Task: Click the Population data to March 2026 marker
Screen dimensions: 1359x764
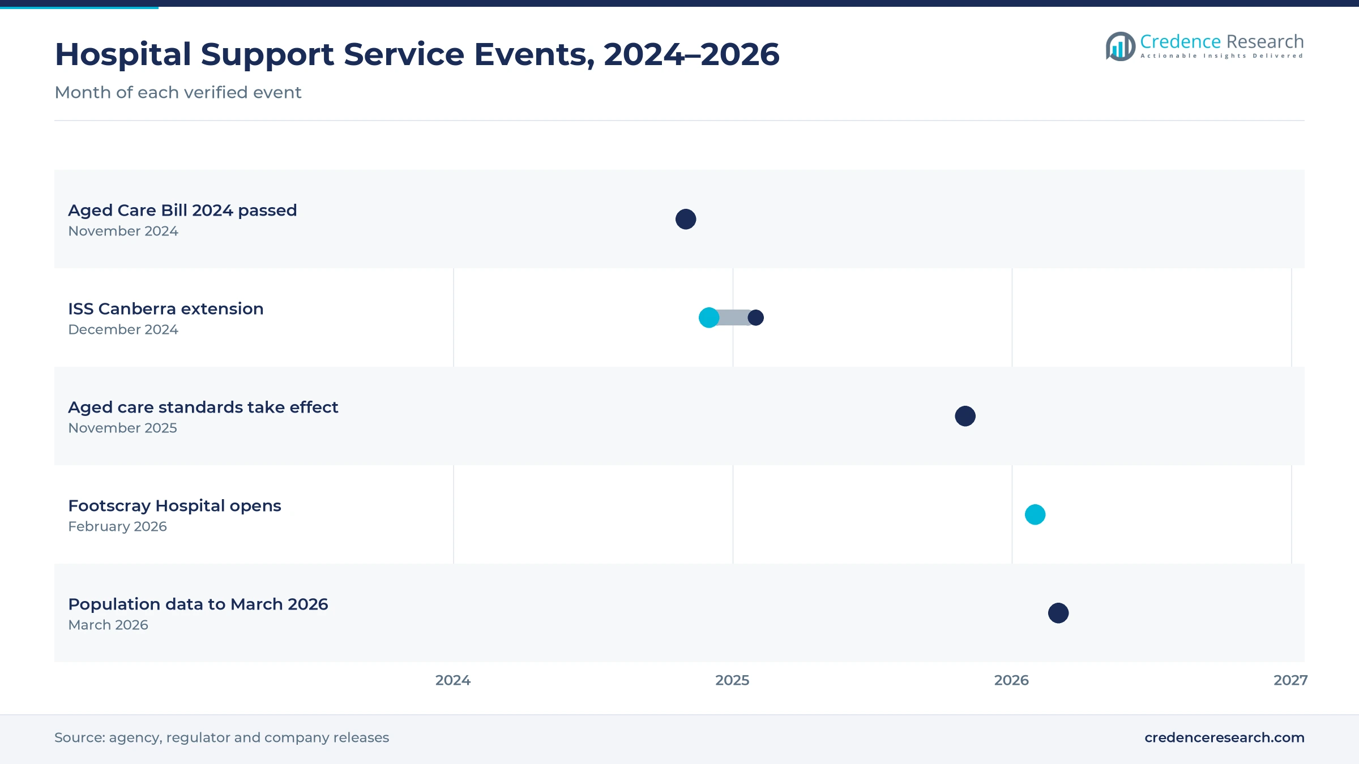Action: point(1058,613)
